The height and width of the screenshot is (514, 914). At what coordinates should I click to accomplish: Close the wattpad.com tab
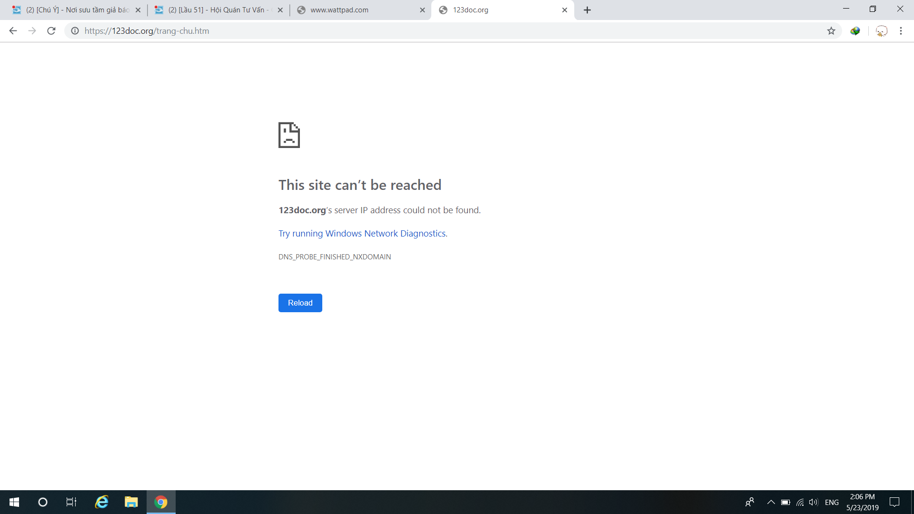(422, 10)
